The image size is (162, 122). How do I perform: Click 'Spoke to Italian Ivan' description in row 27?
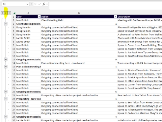140,109
